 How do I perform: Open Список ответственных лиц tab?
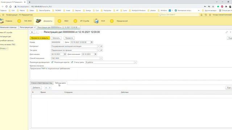pos(42,83)
